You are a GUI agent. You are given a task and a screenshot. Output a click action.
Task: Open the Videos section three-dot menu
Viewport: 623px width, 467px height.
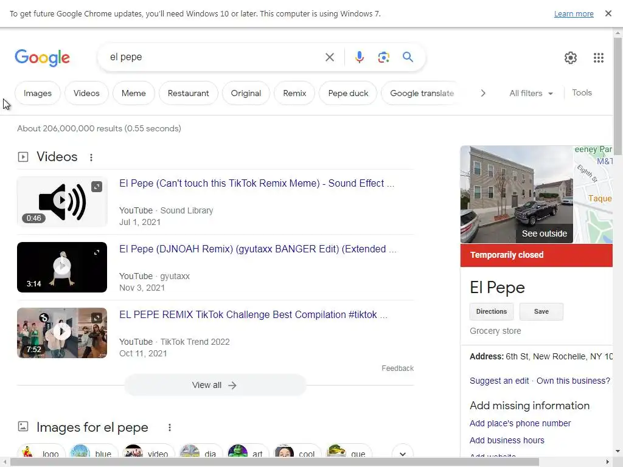[91, 157]
